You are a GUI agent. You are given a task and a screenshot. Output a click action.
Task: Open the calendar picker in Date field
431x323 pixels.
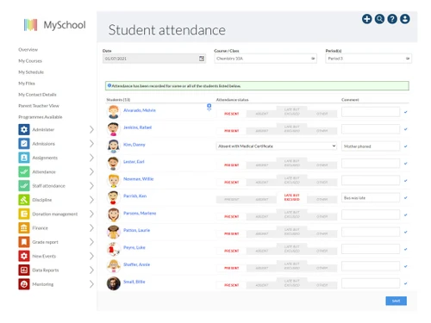pos(202,59)
